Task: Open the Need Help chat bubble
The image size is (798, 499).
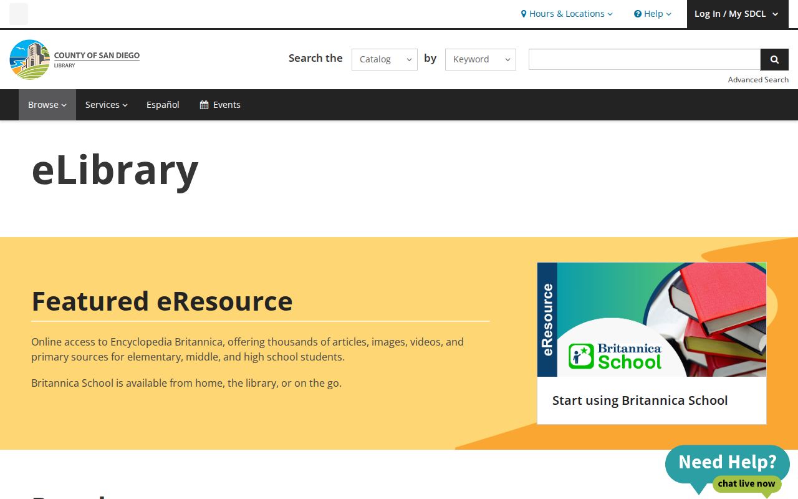Action: pyautogui.click(x=728, y=471)
